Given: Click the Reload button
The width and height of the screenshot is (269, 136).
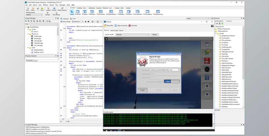Looking at the screenshot, I should tap(155, 35).
